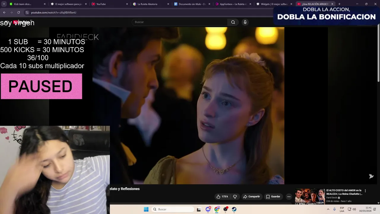Image resolution: width=380 pixels, height=214 pixels.
Task: Open the Compartir share dialog
Action: pyautogui.click(x=251, y=196)
